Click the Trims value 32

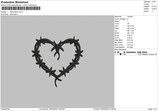(128, 24)
